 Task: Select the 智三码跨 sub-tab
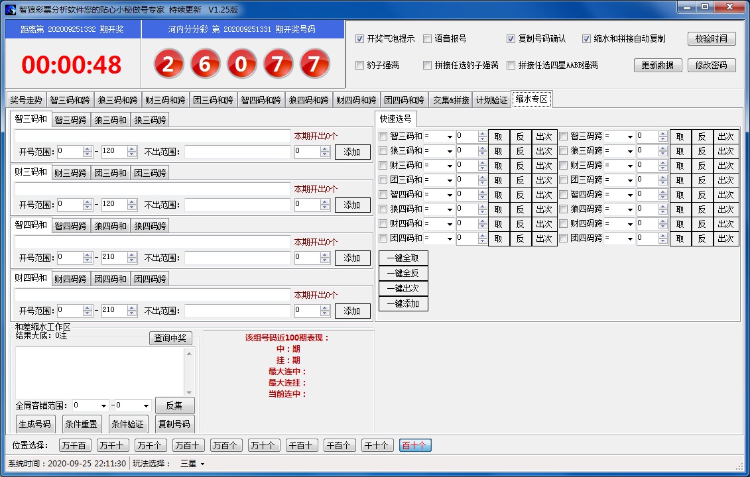point(70,120)
